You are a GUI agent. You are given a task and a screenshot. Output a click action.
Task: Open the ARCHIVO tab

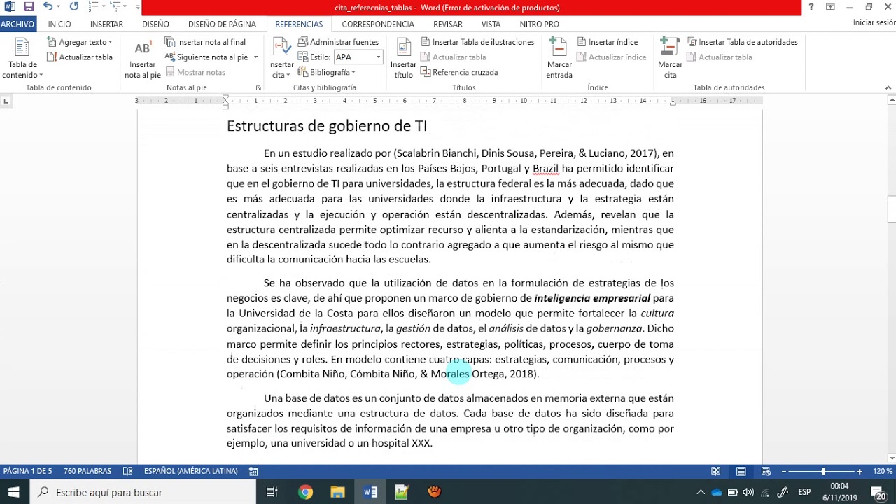[x=17, y=24]
